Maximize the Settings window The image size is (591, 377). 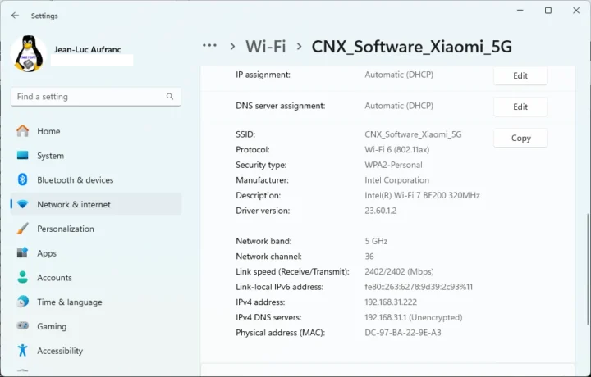[x=548, y=11]
